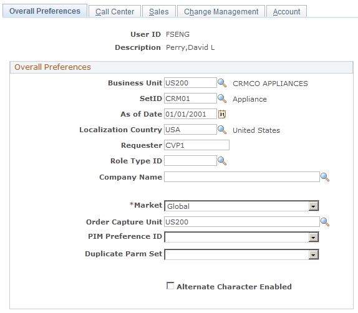Click the SetID field CRM01
Viewport: 358px width, 313px height.
190,99
